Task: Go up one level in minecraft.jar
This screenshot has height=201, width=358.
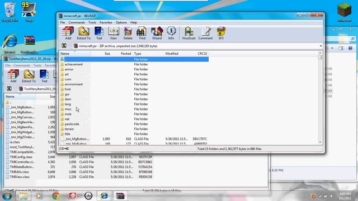Action: pos(64,46)
